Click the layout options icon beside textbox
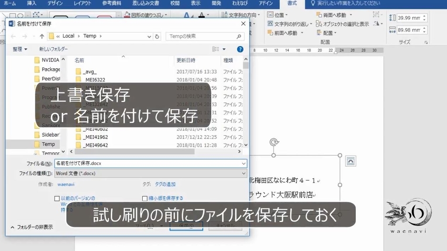Image resolution: width=447 pixels, height=251 pixels. coord(351,161)
